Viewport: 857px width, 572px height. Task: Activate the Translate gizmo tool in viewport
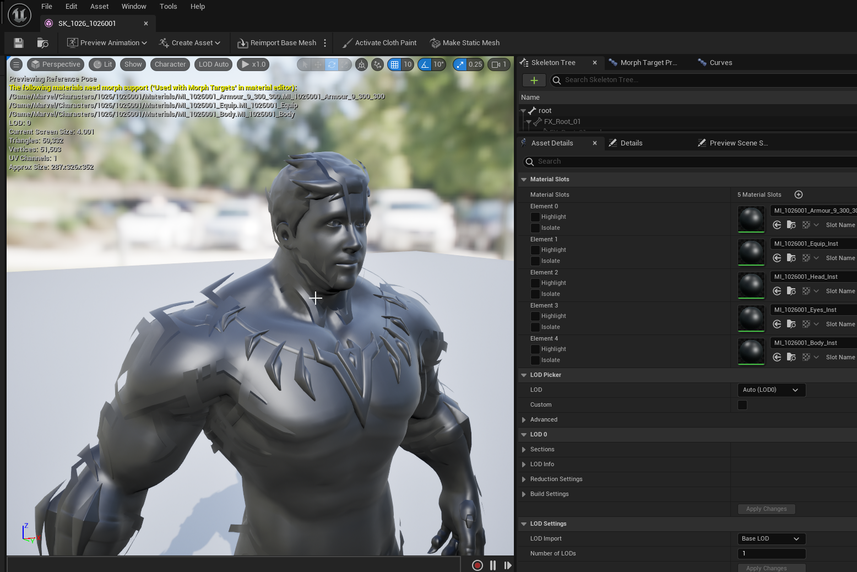coord(318,64)
